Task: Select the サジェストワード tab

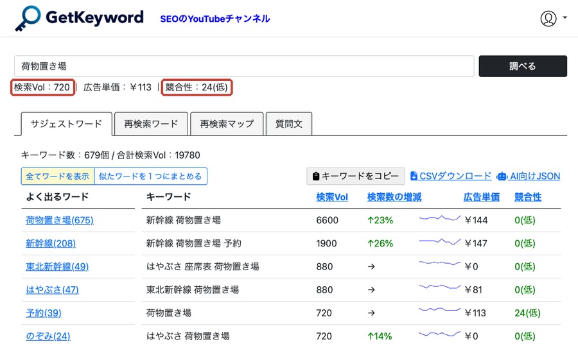Action: coord(66,124)
